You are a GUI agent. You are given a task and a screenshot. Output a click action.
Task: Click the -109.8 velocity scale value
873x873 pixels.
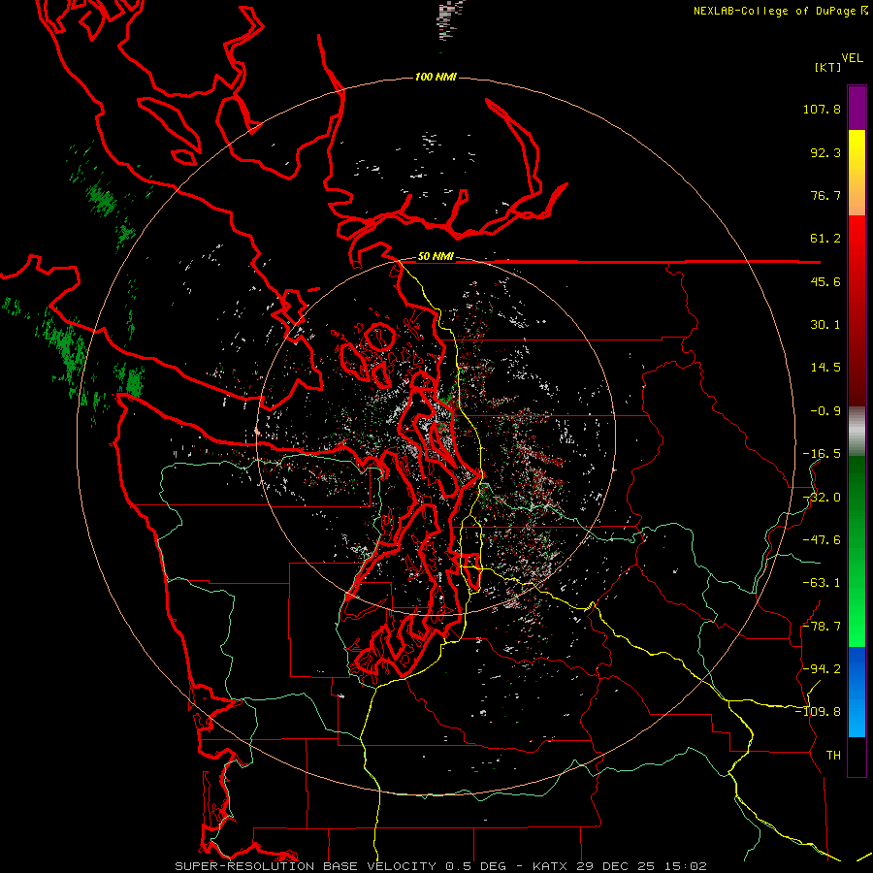[819, 712]
